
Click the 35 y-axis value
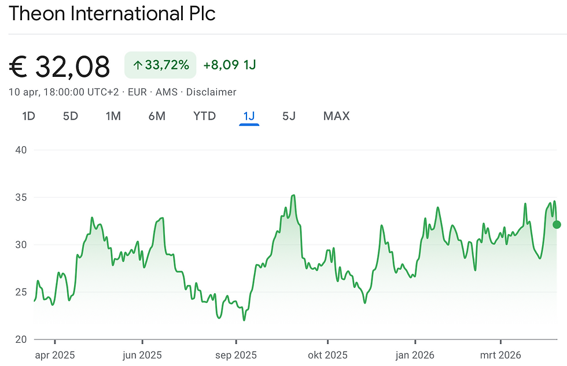pyautogui.click(x=21, y=197)
